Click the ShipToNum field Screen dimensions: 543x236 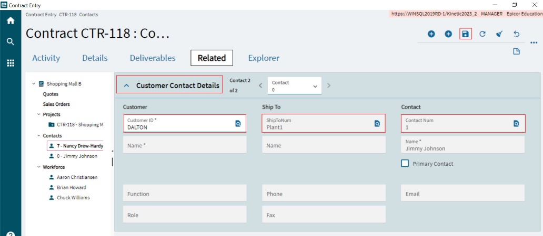pyautogui.click(x=324, y=123)
